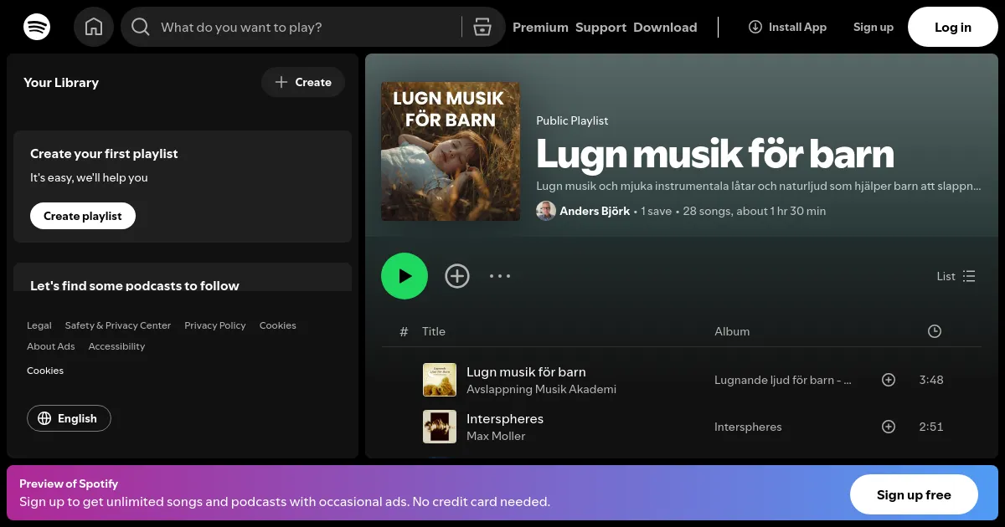Open the Cookies link next to Privacy Policy
This screenshot has height=527, width=1005.
(278, 325)
